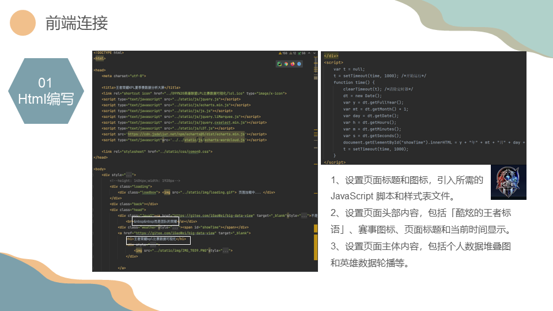Click the var mt getMonth line
Viewport: 553px width, 311px height.
[376, 109]
